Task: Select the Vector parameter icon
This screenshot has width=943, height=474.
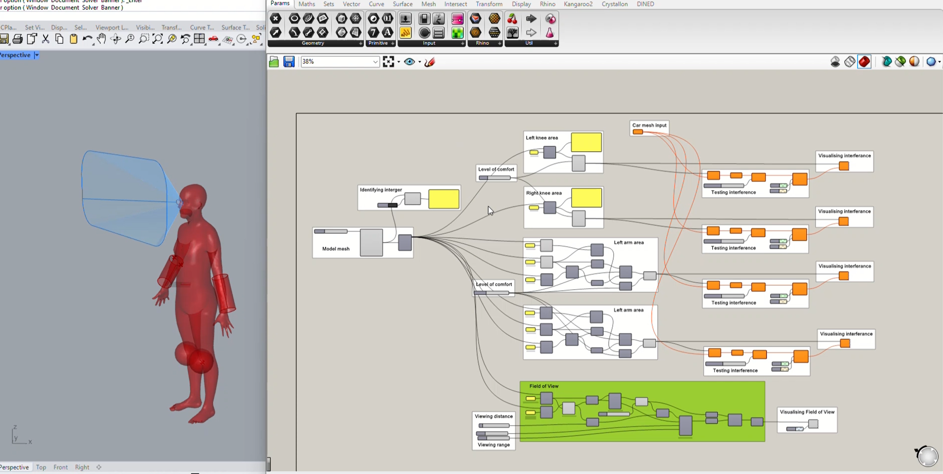Action: pyautogui.click(x=276, y=33)
